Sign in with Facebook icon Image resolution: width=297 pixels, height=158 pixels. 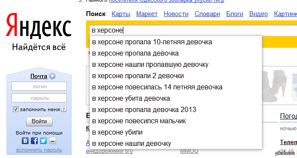point(34,141)
